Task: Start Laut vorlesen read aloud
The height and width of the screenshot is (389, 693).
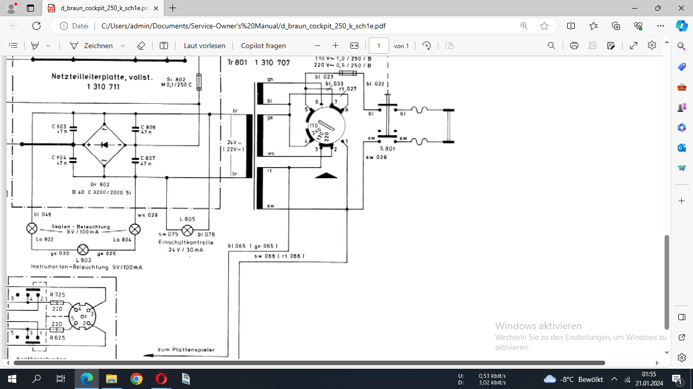Action: pyautogui.click(x=204, y=46)
